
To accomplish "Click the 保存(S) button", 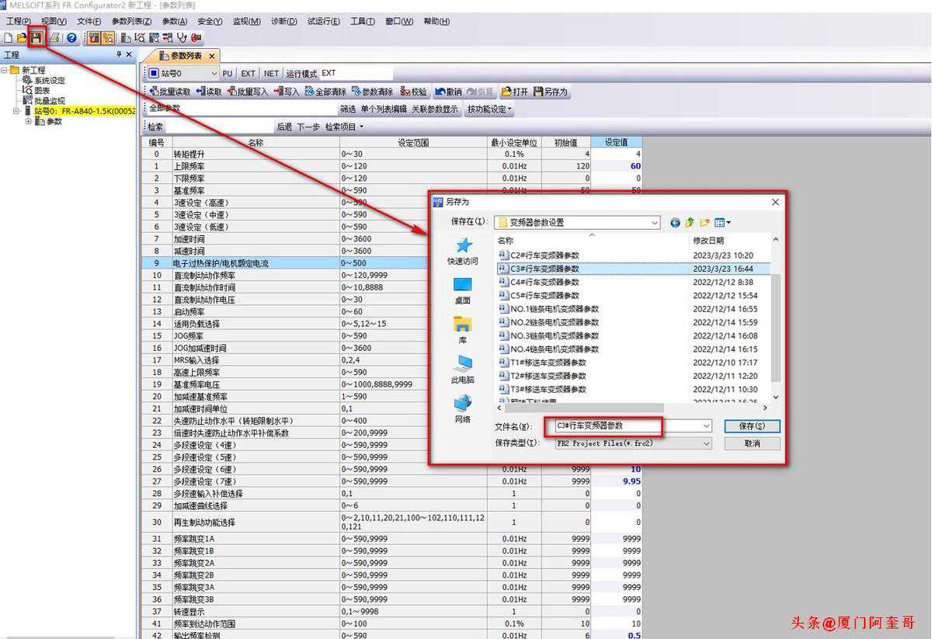I will click(752, 426).
